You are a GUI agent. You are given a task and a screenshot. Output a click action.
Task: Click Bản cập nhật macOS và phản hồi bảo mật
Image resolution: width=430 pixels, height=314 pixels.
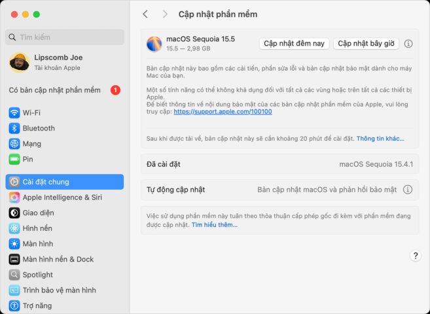[x=327, y=190]
